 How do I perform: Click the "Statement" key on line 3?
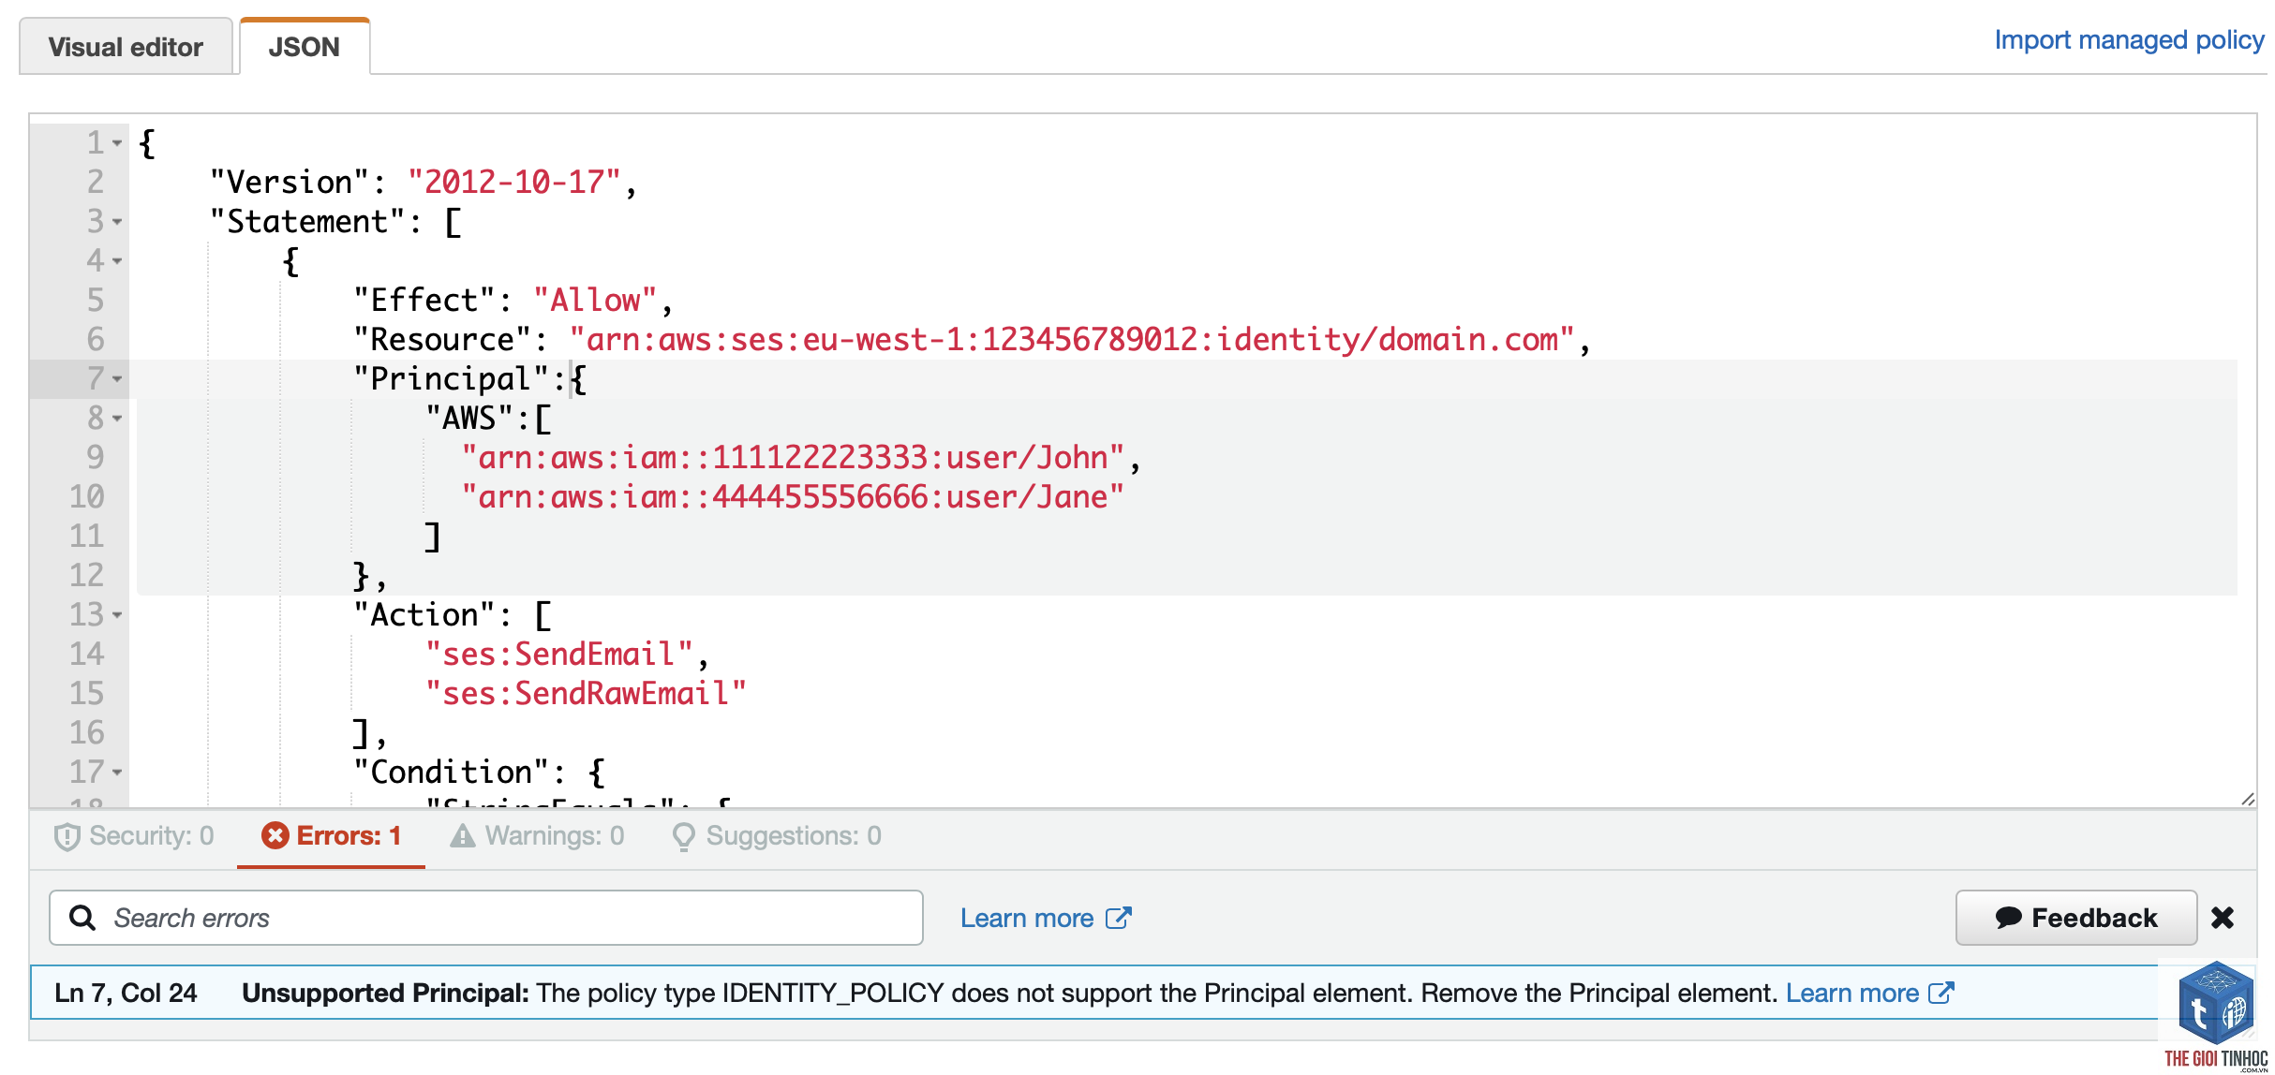pyautogui.click(x=307, y=222)
